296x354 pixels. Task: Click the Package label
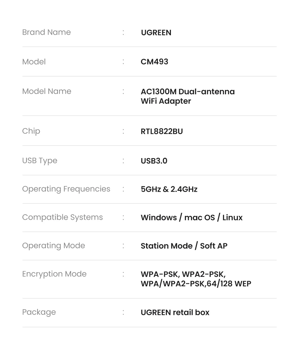point(39,312)
